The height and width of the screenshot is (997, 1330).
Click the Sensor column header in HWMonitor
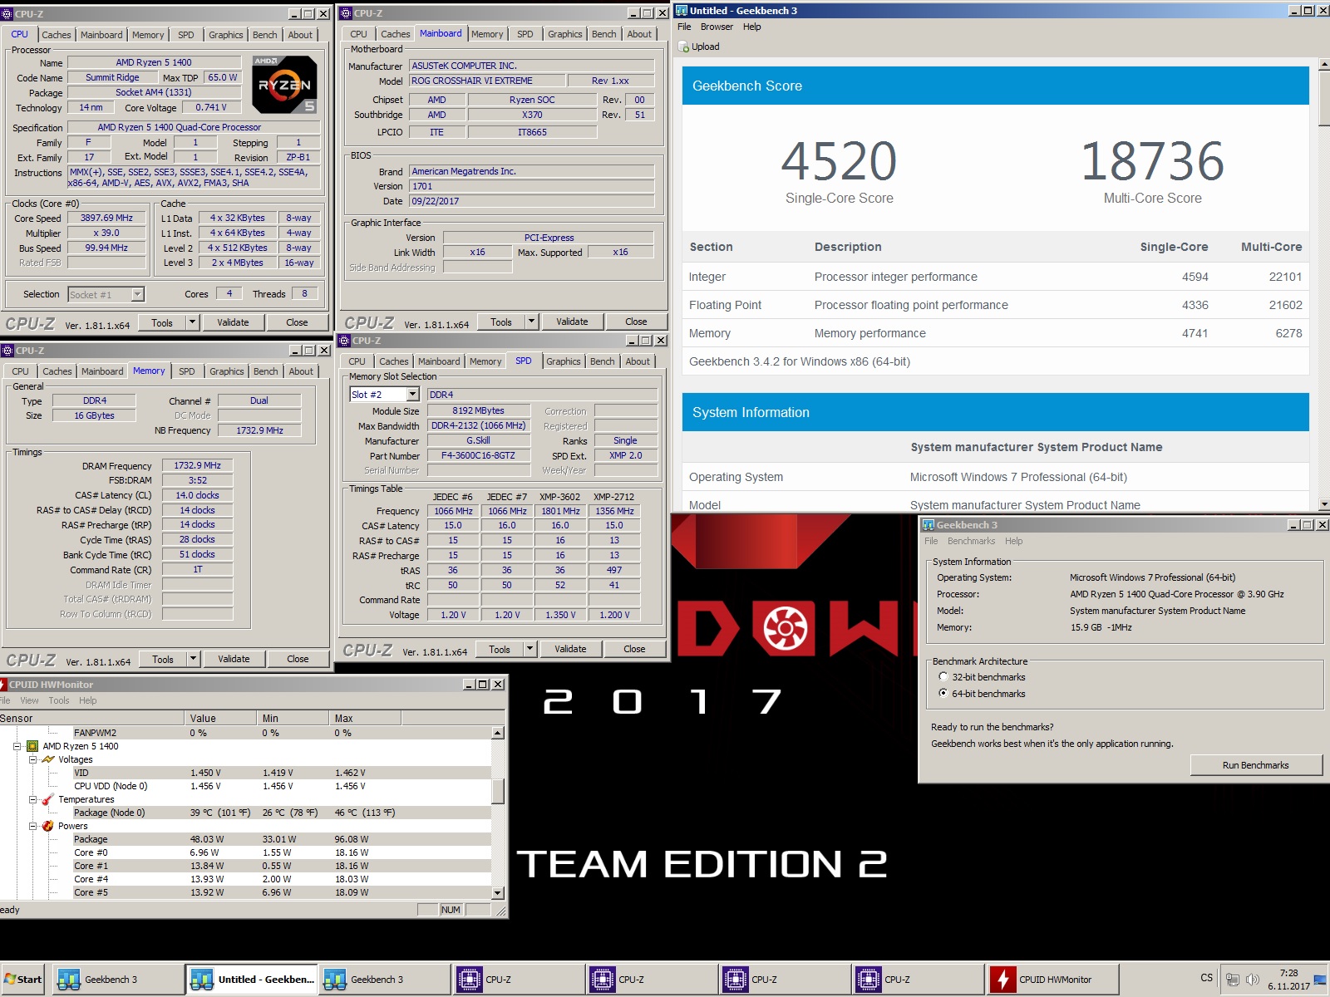pos(91,718)
